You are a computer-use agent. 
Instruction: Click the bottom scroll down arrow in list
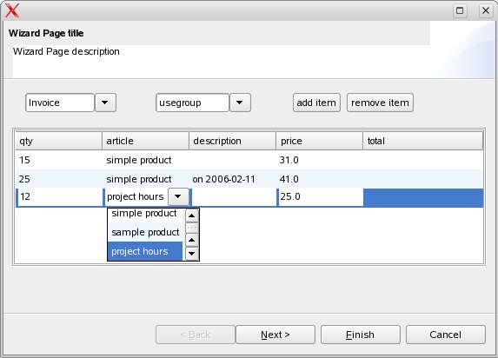click(192, 254)
